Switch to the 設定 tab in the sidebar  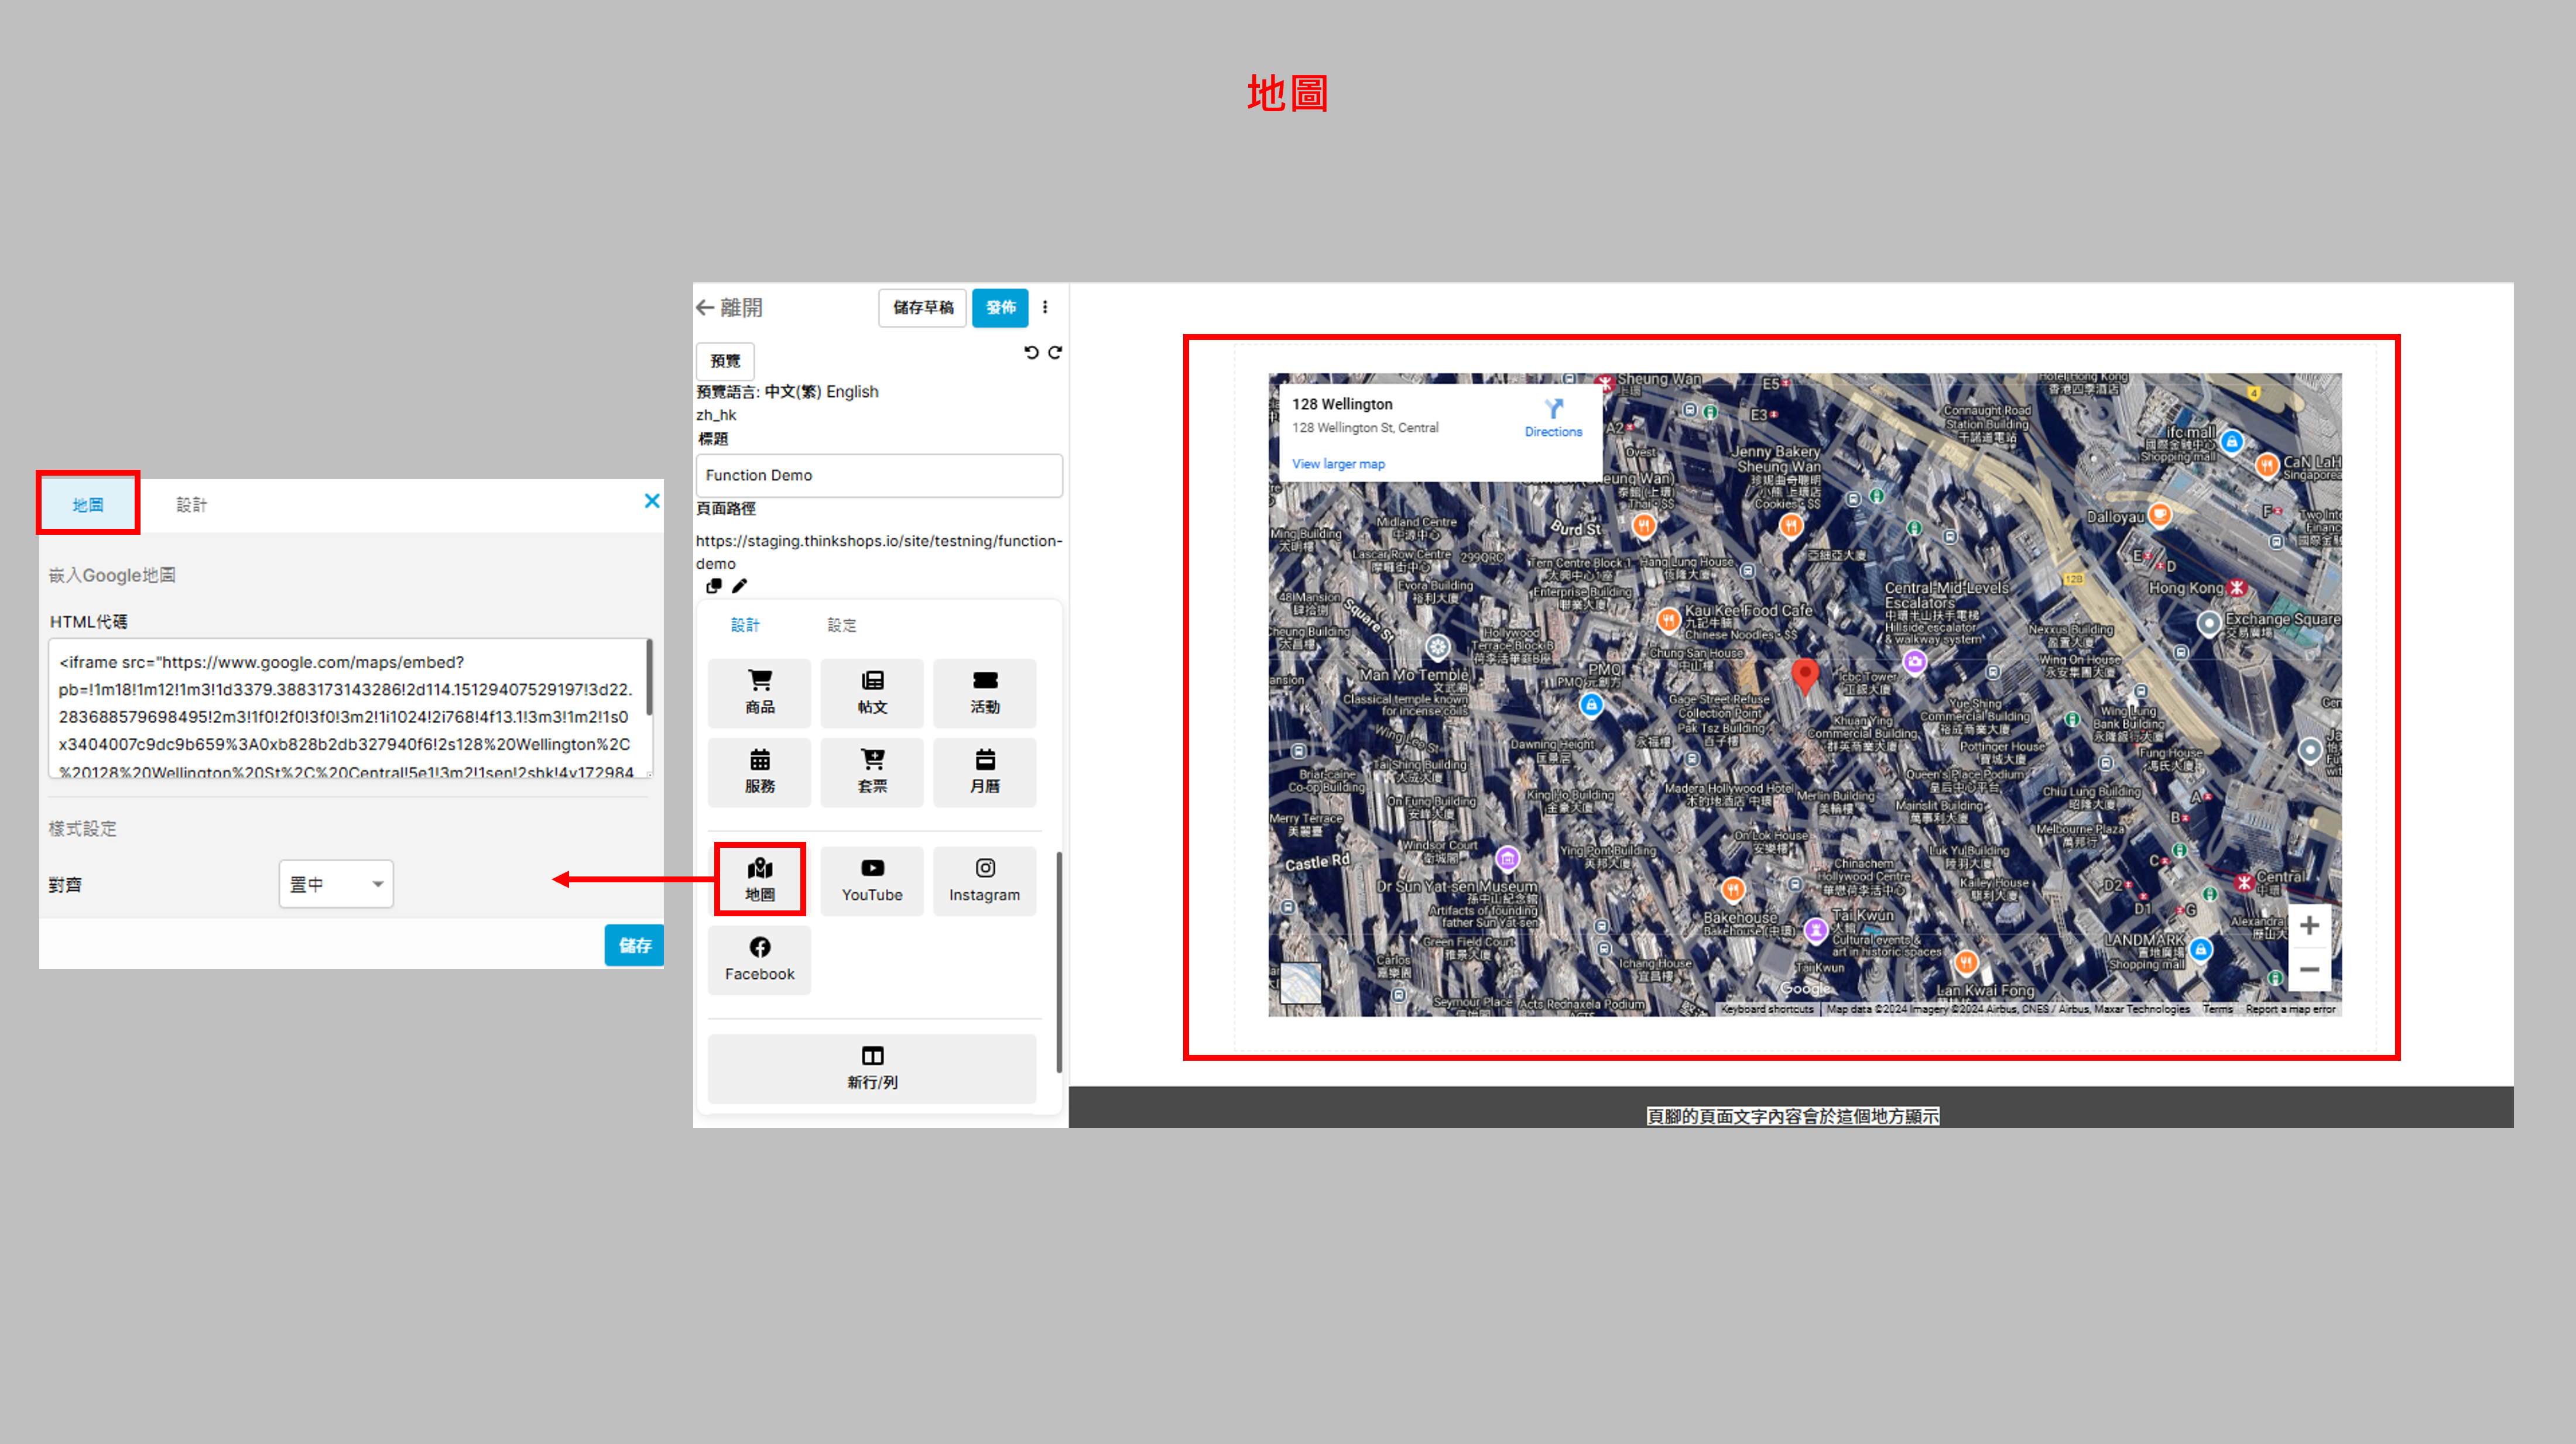click(x=841, y=625)
